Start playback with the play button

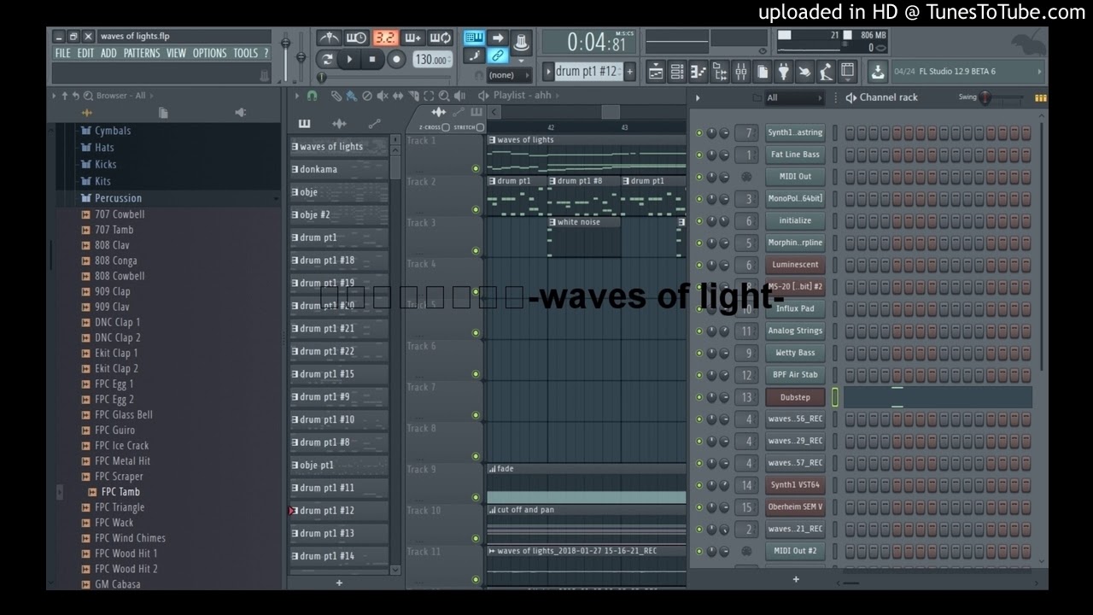349,60
